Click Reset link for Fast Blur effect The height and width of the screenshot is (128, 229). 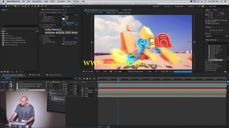click(x=64, y=38)
